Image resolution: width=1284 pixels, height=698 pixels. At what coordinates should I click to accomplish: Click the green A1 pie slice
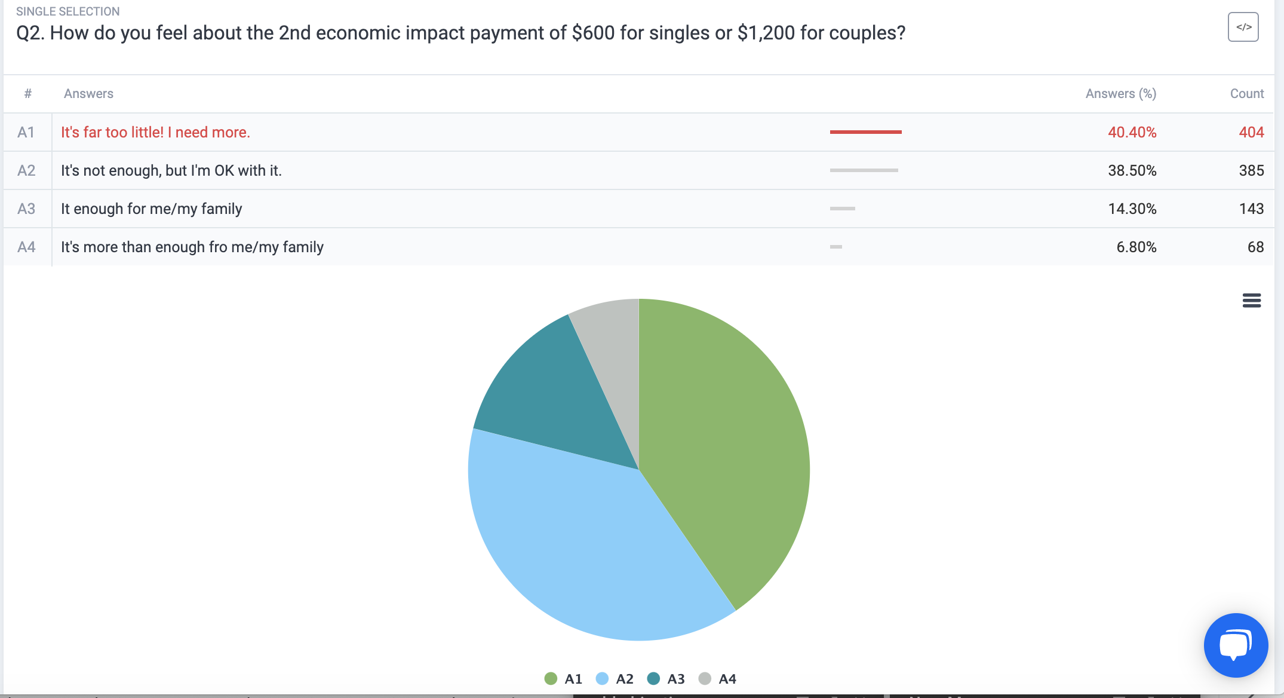click(729, 442)
